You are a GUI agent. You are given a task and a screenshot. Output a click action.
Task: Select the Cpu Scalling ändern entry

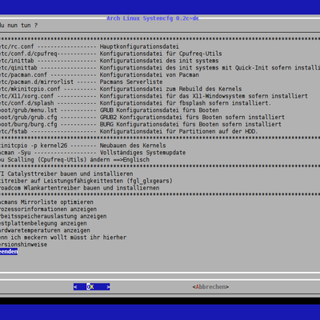click(74, 160)
